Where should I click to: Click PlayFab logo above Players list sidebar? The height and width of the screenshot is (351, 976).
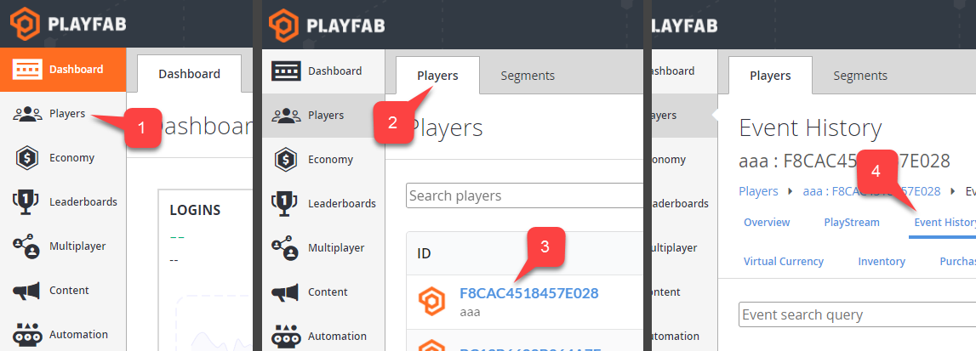click(x=326, y=25)
